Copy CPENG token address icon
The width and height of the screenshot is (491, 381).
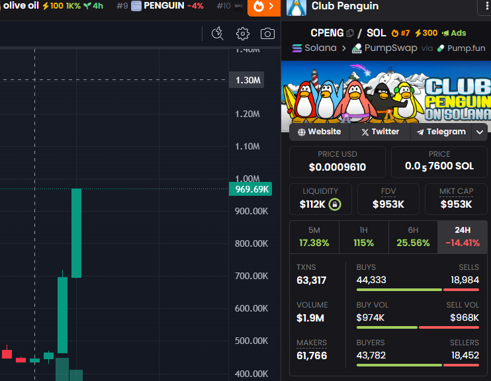coord(350,33)
